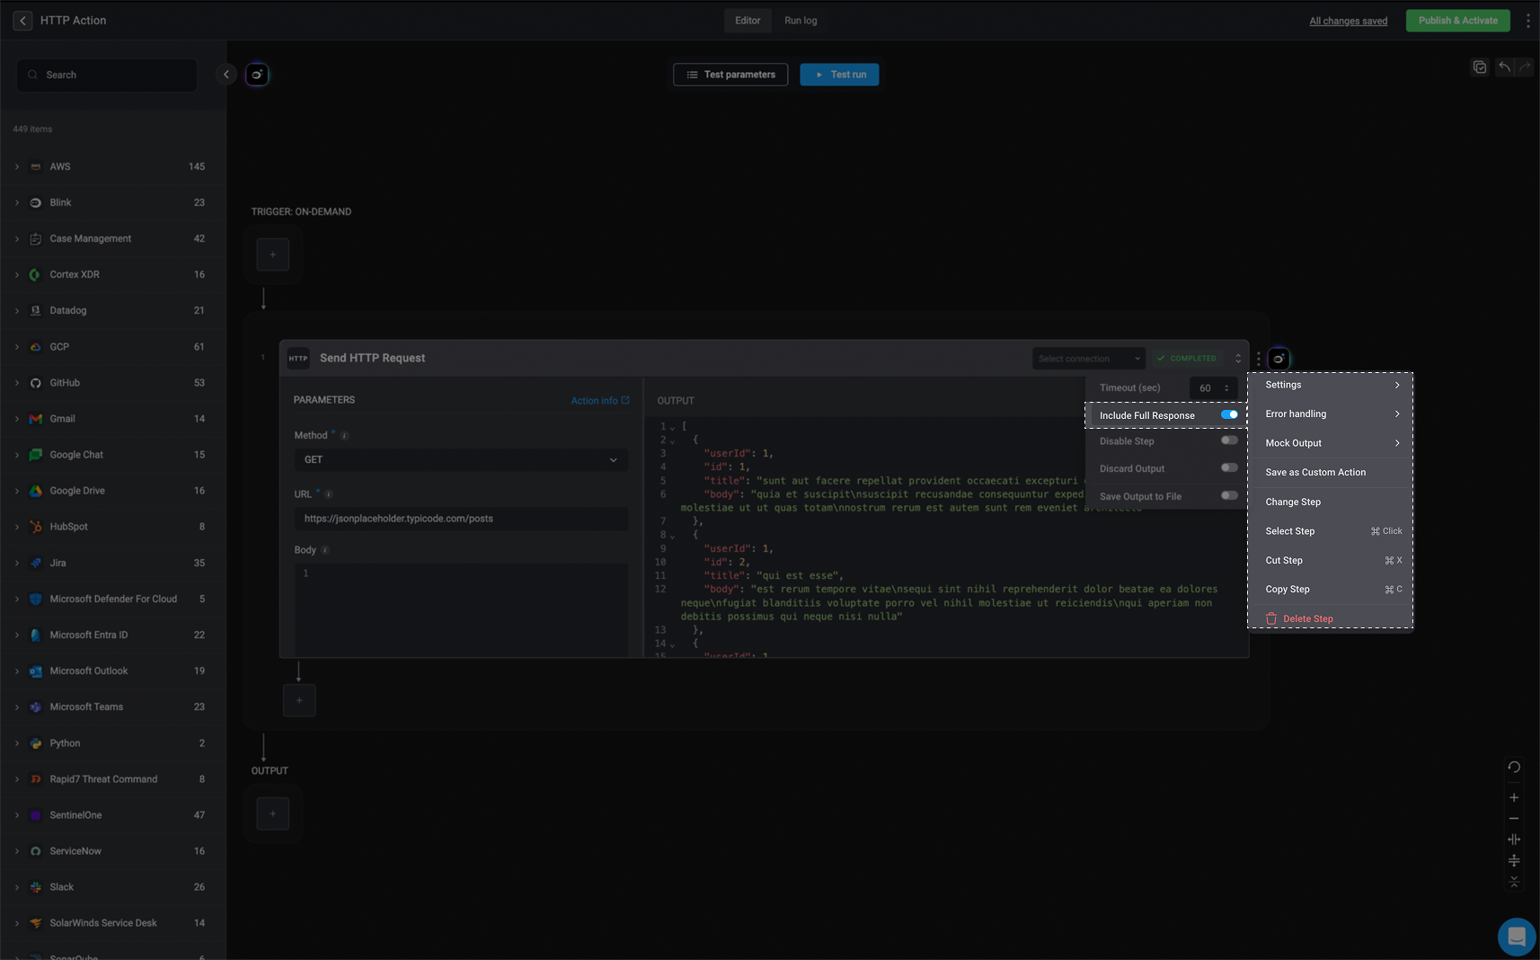Click the sidebar Search field
Image resolution: width=1540 pixels, height=960 pixels.
pos(107,75)
